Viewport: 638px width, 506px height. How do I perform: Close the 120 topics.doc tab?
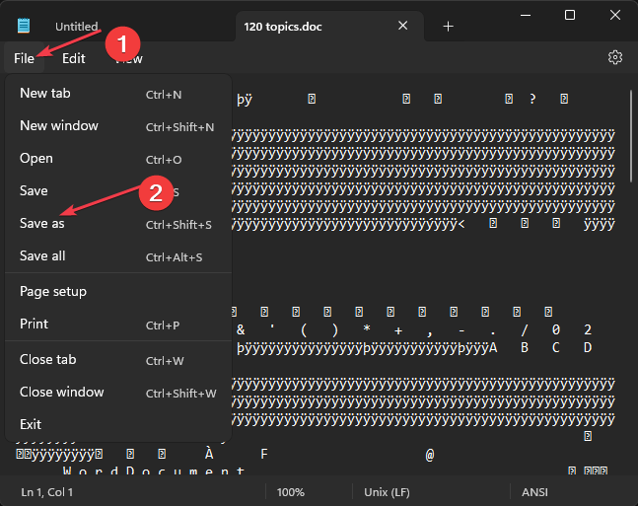(402, 27)
